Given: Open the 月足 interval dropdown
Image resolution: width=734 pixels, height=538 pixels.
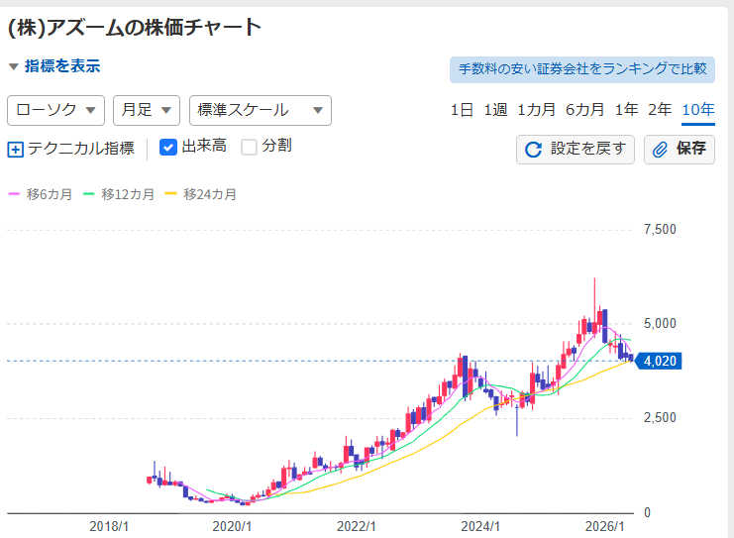Looking at the screenshot, I should click(x=147, y=111).
